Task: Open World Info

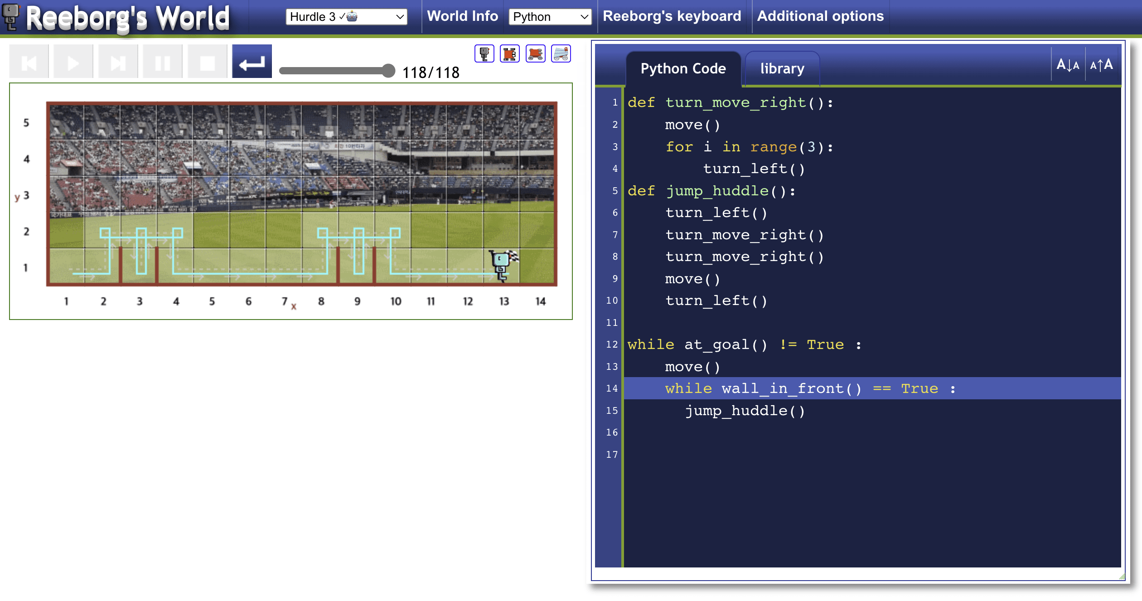Action: pos(462,16)
